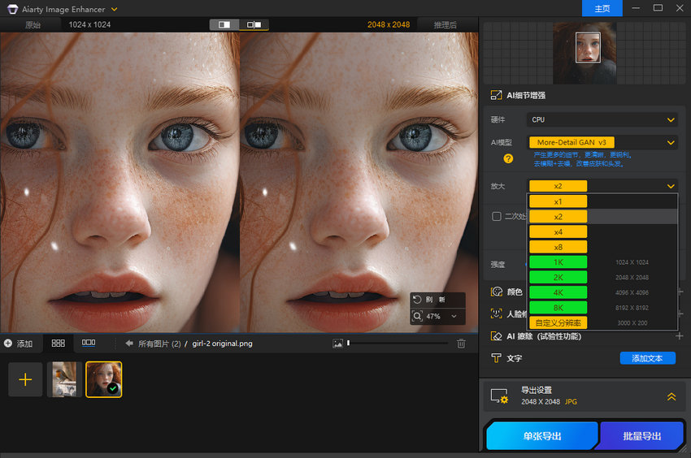
Task: Tick the 二次处理 checkbox
Action: pos(497,216)
